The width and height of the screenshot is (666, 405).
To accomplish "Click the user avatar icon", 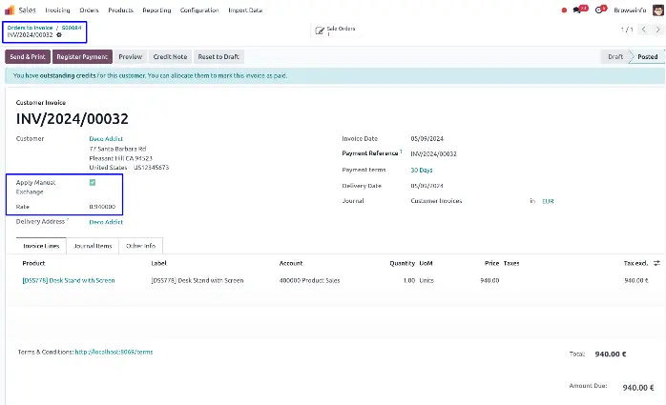I will click(x=657, y=10).
